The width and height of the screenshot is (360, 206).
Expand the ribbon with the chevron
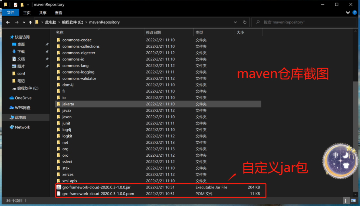[x=348, y=13]
